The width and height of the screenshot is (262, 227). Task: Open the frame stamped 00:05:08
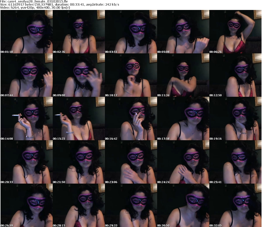pos(183,32)
